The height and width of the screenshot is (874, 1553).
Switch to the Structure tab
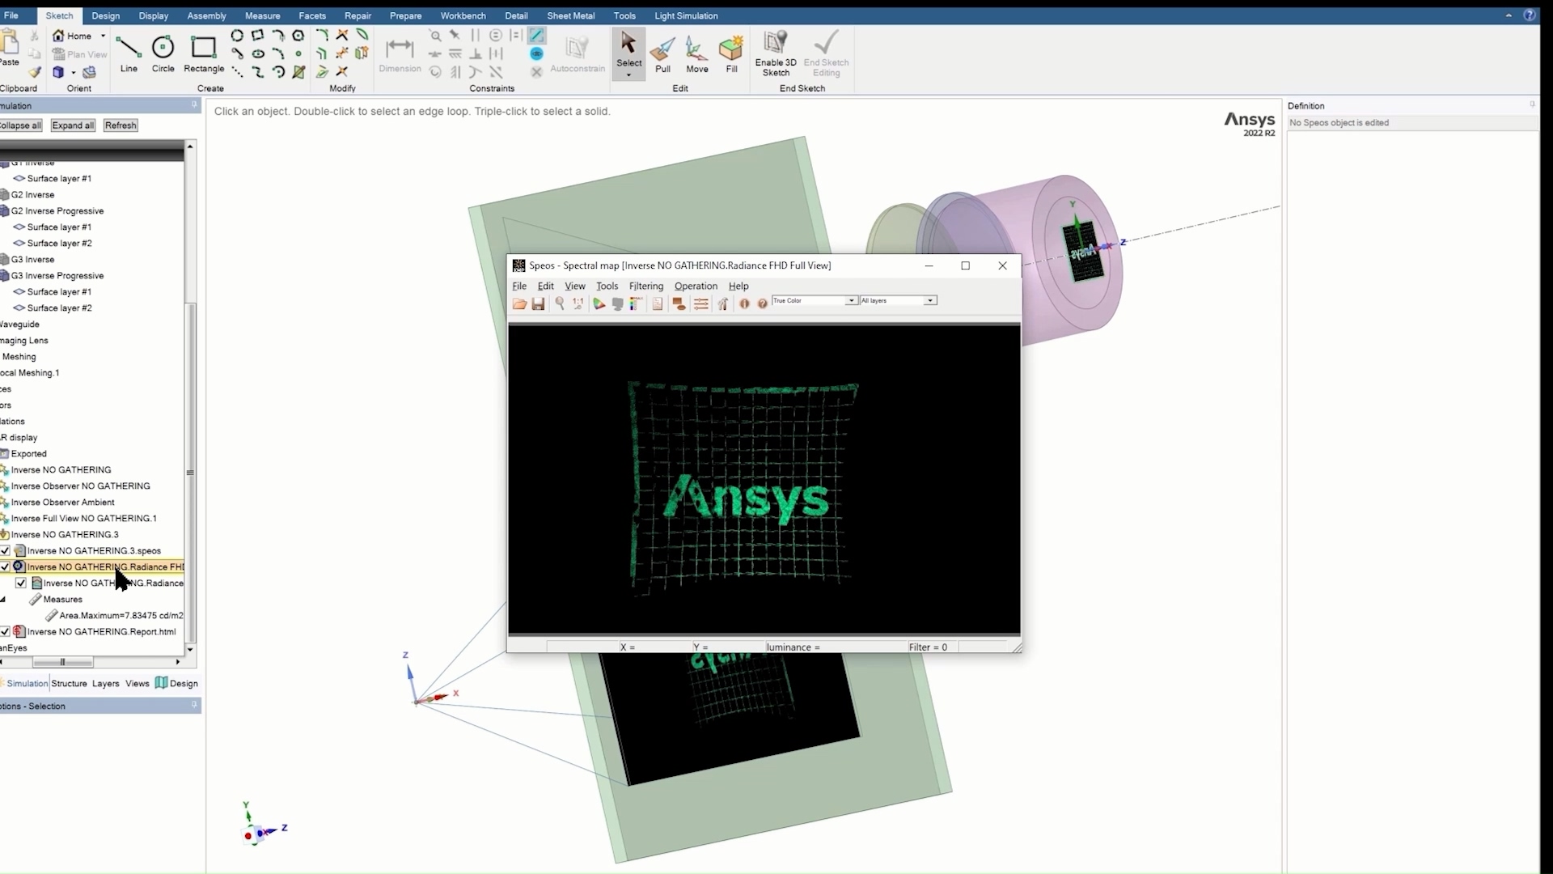tap(69, 683)
